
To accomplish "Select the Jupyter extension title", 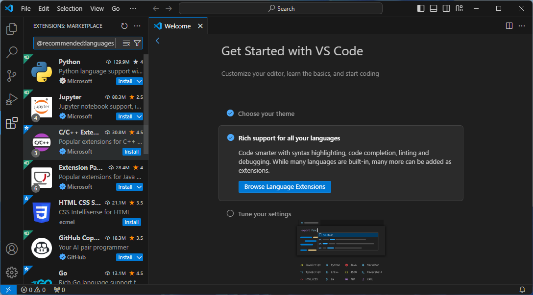I will pyautogui.click(x=70, y=97).
